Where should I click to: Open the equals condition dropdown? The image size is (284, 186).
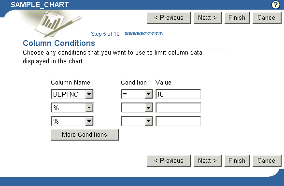click(x=137, y=94)
